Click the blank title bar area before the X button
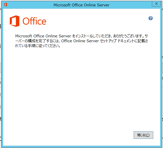Image resolution: width=163 pixels, height=148 pixels. tap(131, 5)
